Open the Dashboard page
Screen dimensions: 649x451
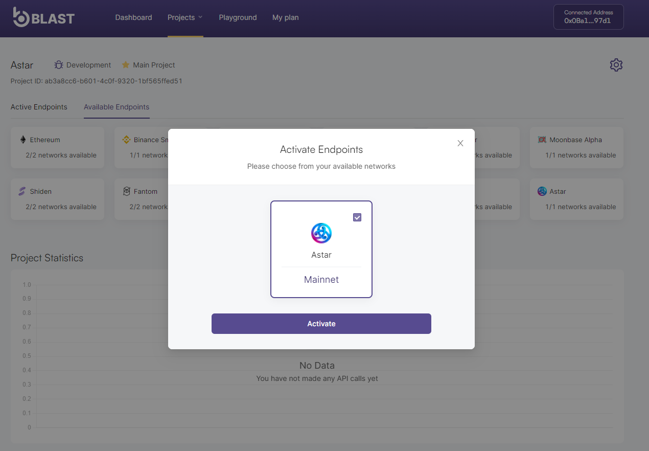pyautogui.click(x=133, y=17)
